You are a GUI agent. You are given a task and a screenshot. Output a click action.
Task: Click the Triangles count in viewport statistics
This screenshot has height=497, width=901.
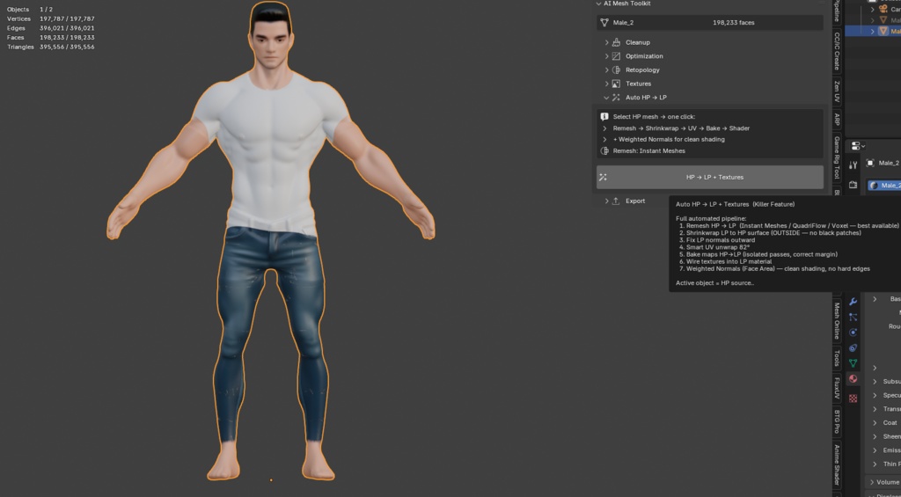tap(67, 48)
